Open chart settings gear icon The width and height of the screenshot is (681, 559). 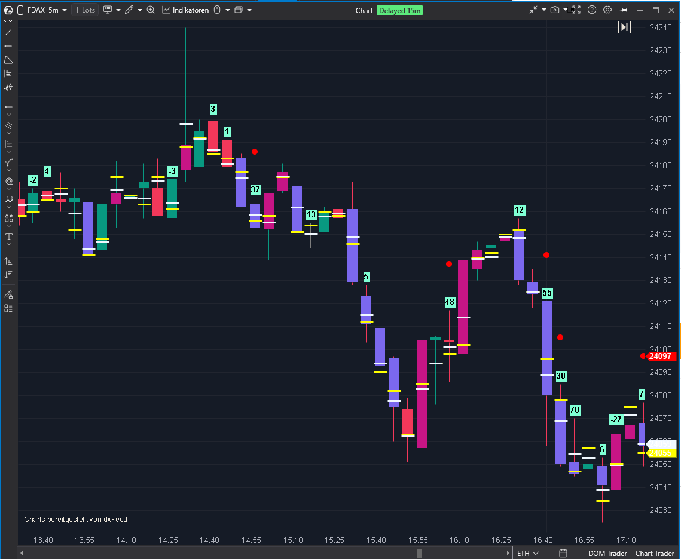tap(607, 10)
